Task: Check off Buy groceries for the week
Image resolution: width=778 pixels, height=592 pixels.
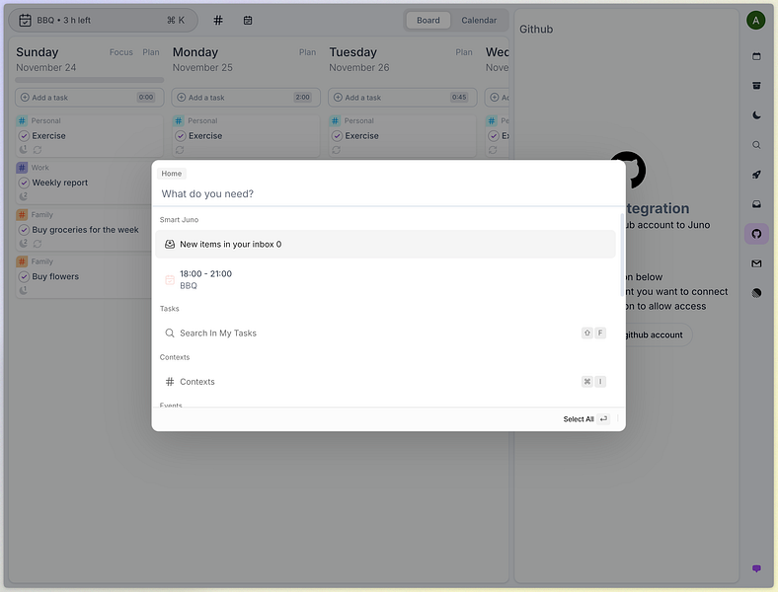Action: click(24, 230)
